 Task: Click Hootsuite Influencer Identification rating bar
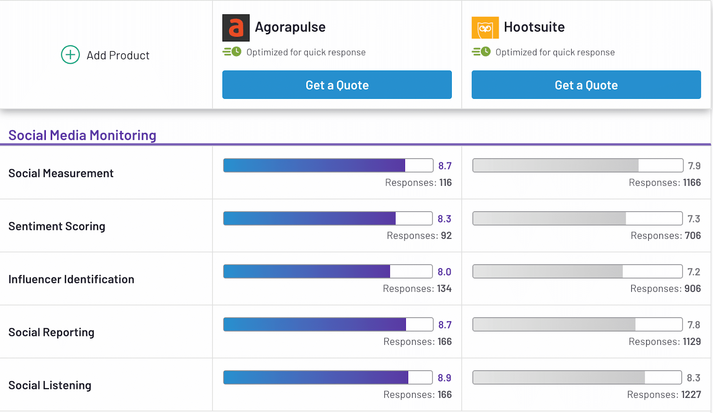pyautogui.click(x=577, y=271)
